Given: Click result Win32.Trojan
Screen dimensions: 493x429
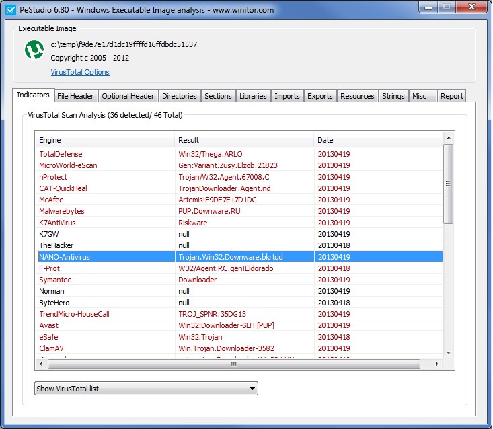Looking at the screenshot, I should coord(200,337).
